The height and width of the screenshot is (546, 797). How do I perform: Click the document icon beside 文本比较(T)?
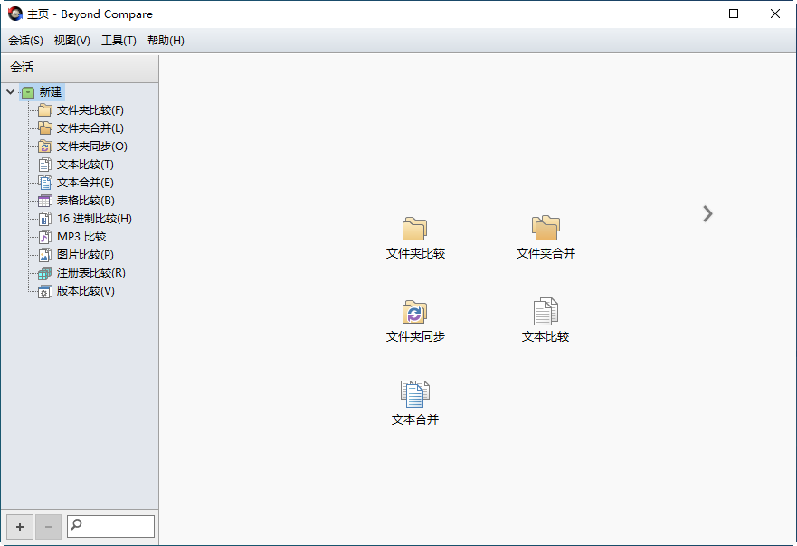[x=44, y=165]
